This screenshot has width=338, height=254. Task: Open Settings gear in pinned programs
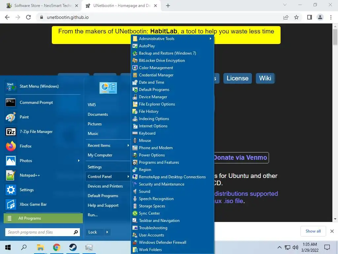(43, 190)
